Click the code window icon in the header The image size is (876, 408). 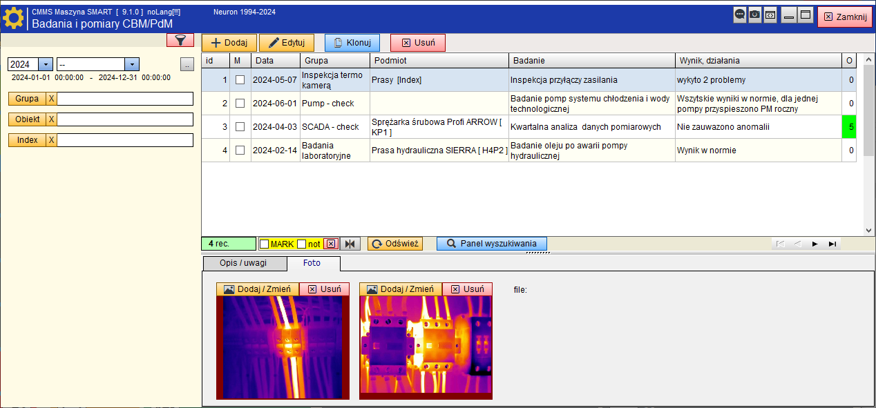[x=770, y=15]
